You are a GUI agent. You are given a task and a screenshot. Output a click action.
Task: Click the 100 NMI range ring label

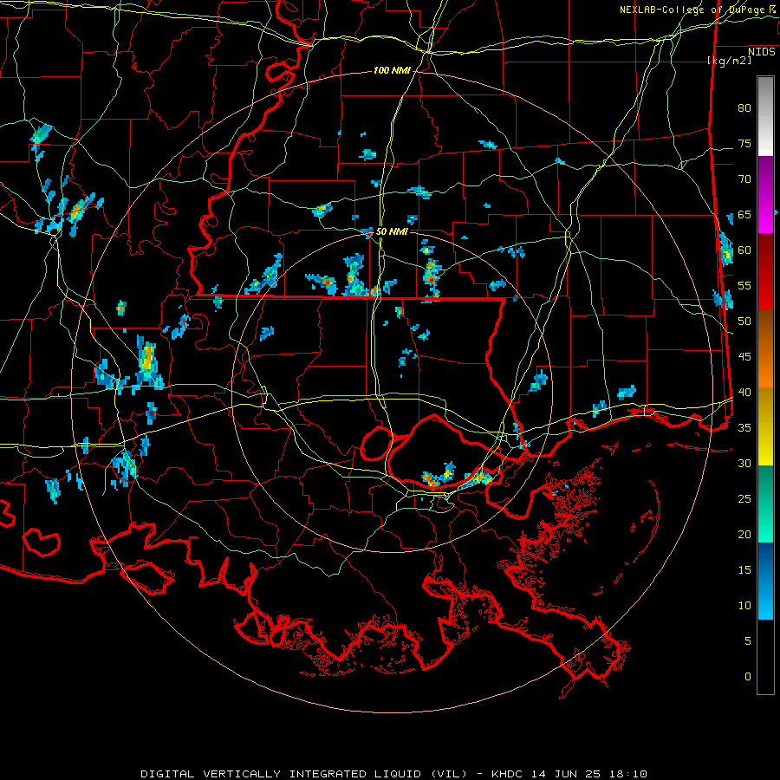click(392, 71)
